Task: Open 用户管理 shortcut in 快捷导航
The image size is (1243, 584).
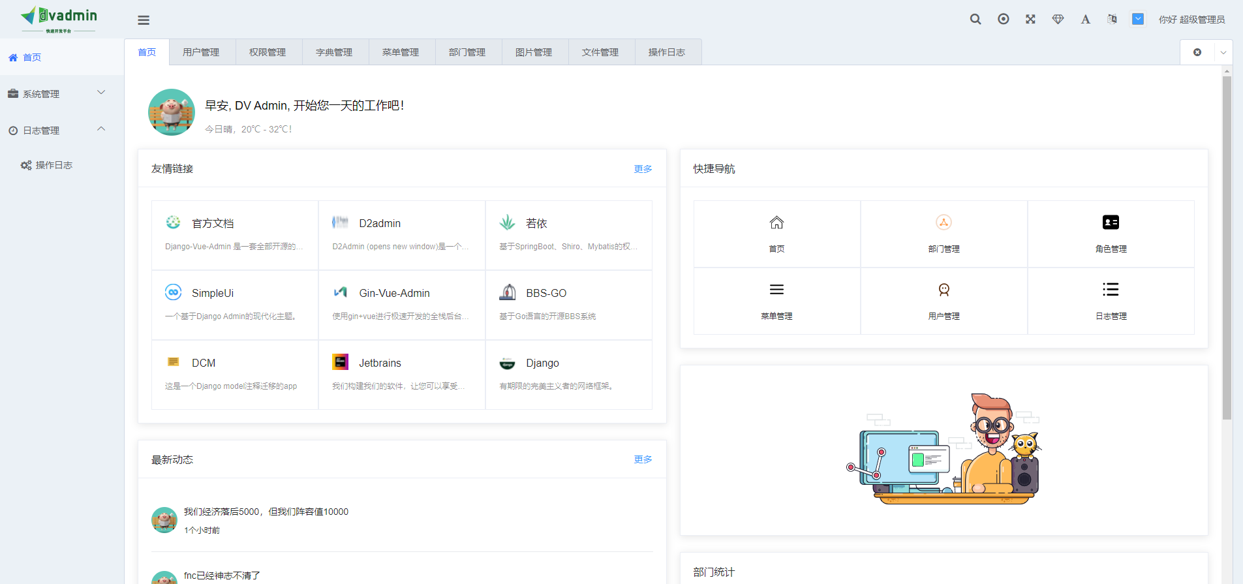Action: click(x=944, y=301)
